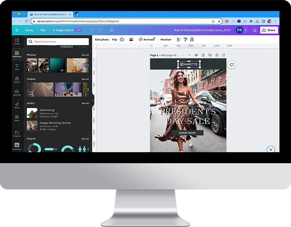Image resolution: width=291 pixels, height=227 pixels.
Task: Select the Text tool in sidebar
Action: pyautogui.click(x=17, y=67)
